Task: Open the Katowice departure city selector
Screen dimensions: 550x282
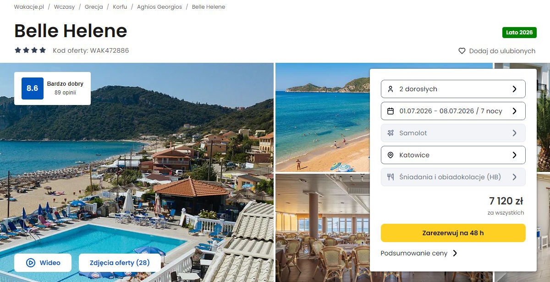Action: click(x=453, y=155)
